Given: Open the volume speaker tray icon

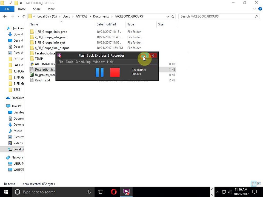Looking at the screenshot, I should [230, 192].
